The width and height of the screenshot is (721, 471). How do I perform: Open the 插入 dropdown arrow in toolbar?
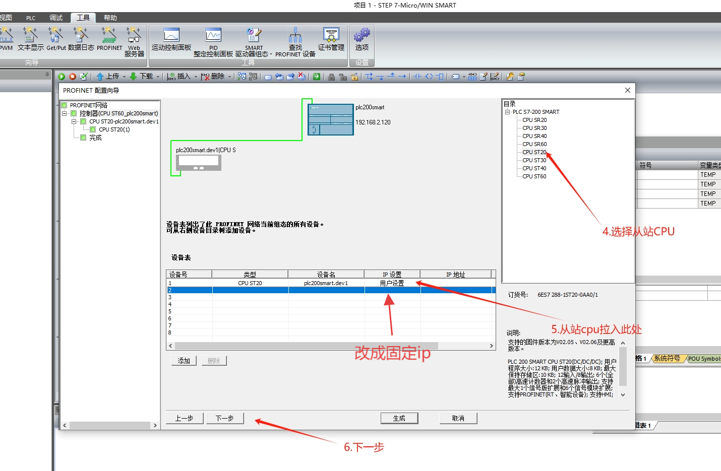click(196, 77)
